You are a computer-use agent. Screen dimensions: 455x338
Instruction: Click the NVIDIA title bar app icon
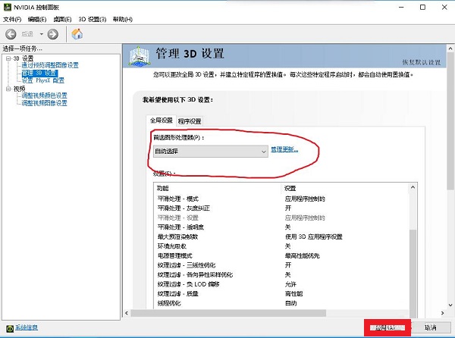pos(8,7)
